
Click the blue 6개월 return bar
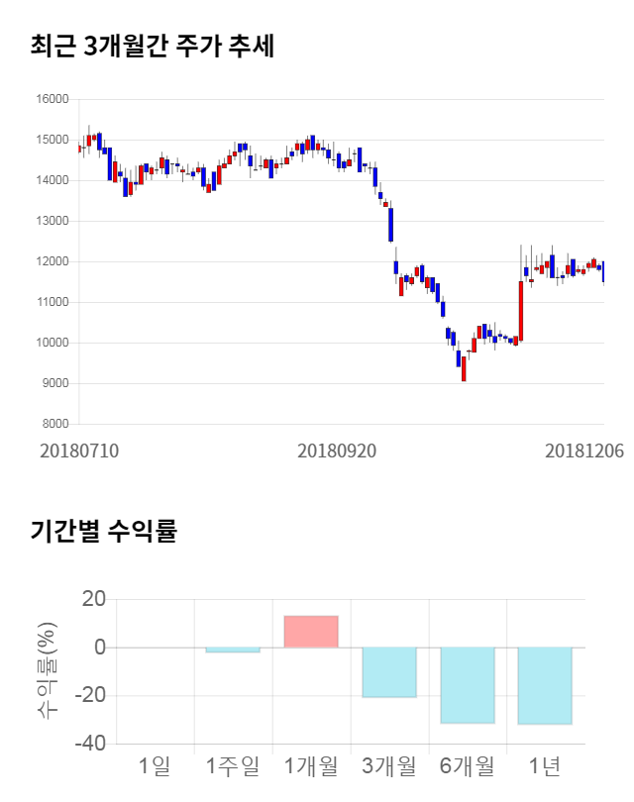[x=467, y=685]
